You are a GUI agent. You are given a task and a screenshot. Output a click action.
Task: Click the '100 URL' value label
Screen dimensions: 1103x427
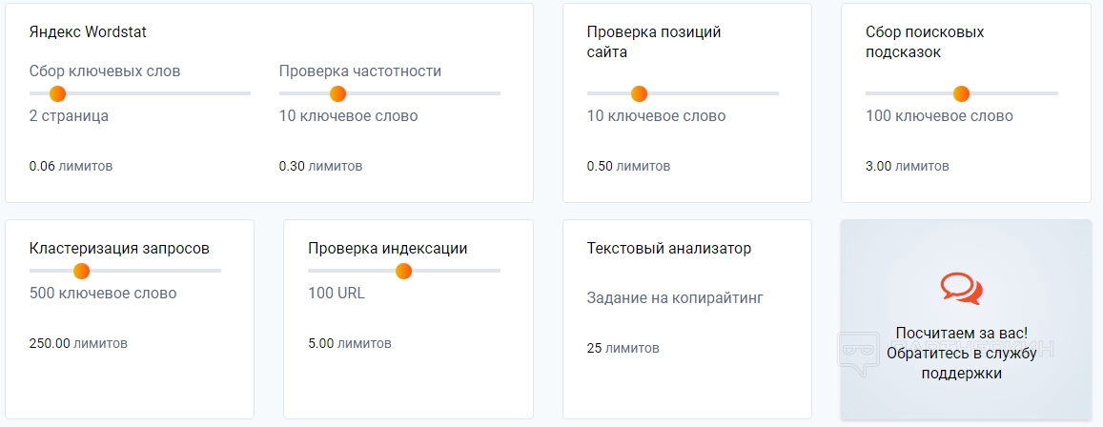click(x=337, y=293)
